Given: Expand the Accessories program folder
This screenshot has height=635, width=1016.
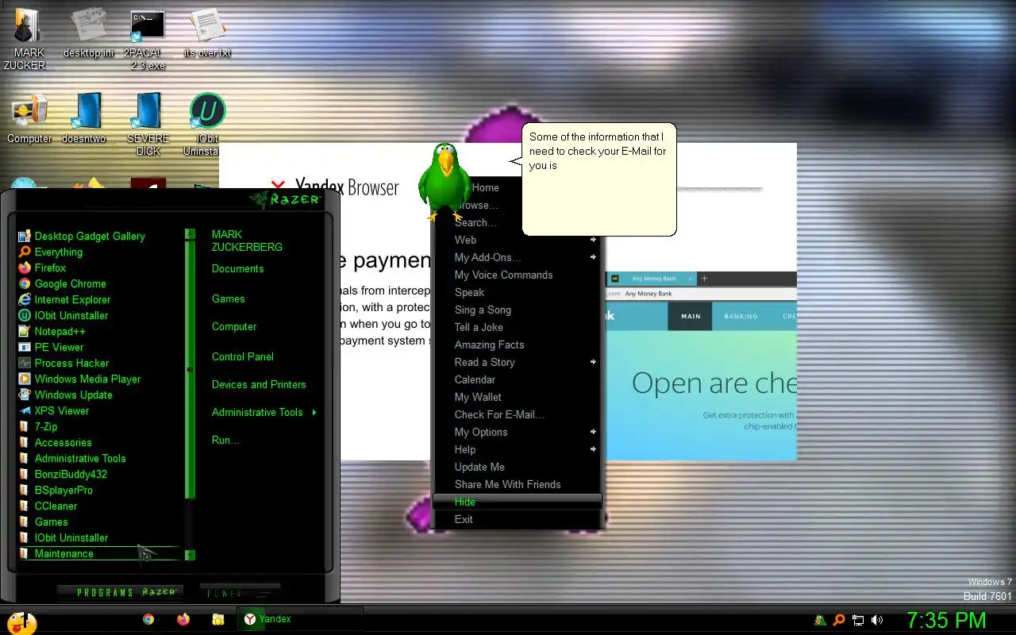Looking at the screenshot, I should (x=55, y=442).
